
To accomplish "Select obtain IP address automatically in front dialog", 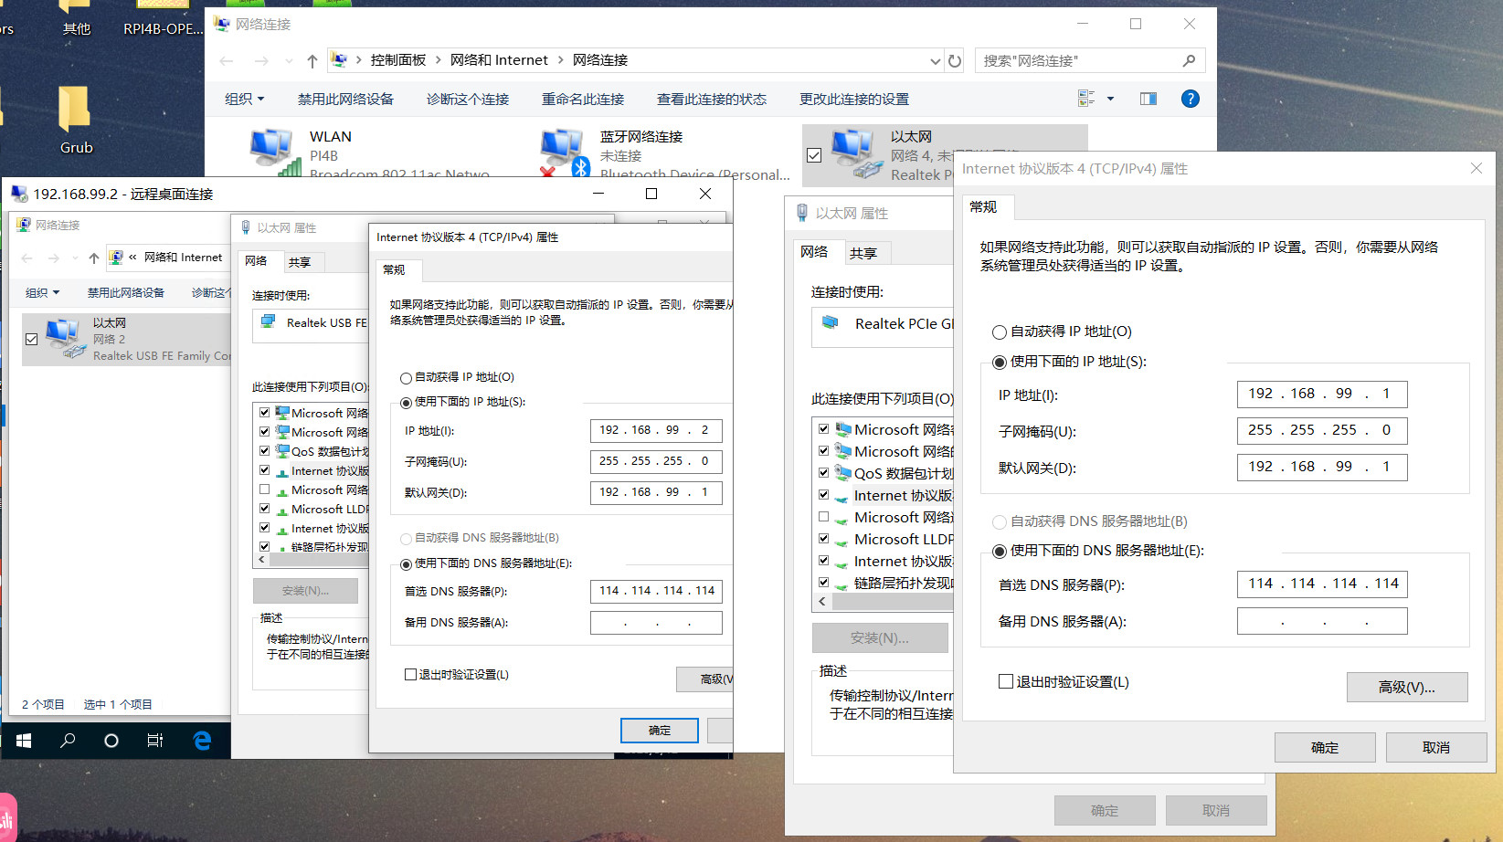I will point(1000,332).
